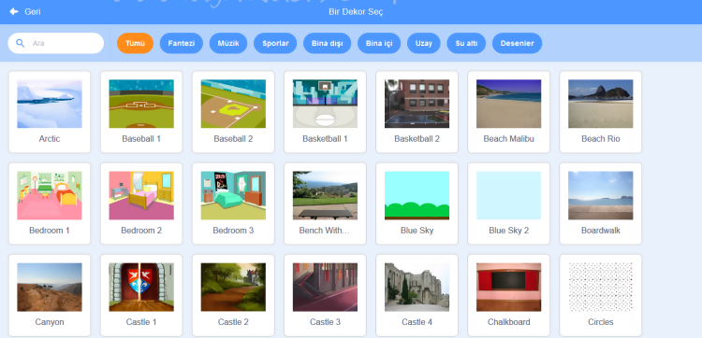Screen dimensions: 702x338
Task: Pick the Canyon backdrop
Action: (50, 295)
